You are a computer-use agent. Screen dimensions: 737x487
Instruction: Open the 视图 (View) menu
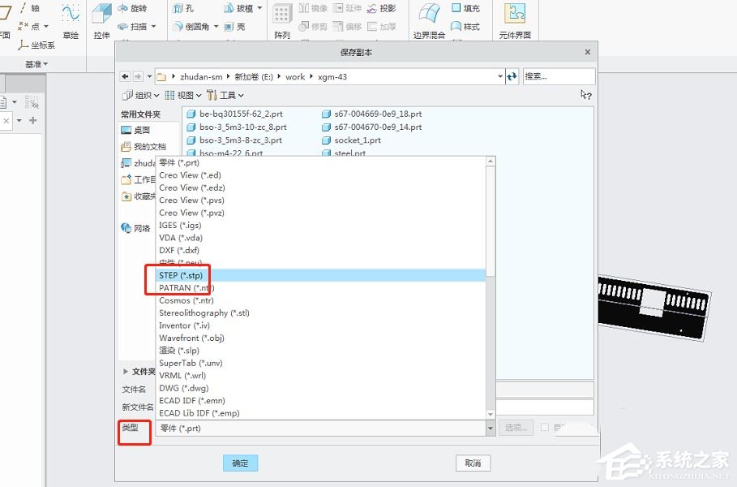pyautogui.click(x=183, y=96)
